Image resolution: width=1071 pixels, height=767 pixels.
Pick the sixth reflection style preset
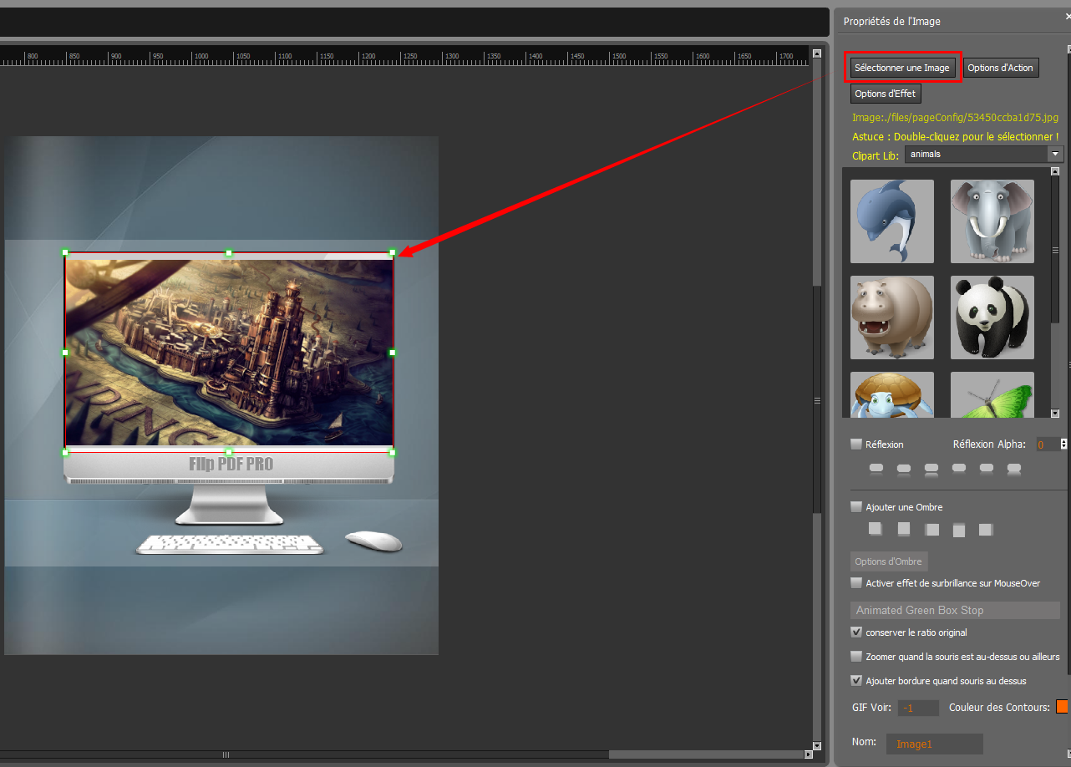pyautogui.click(x=1014, y=470)
